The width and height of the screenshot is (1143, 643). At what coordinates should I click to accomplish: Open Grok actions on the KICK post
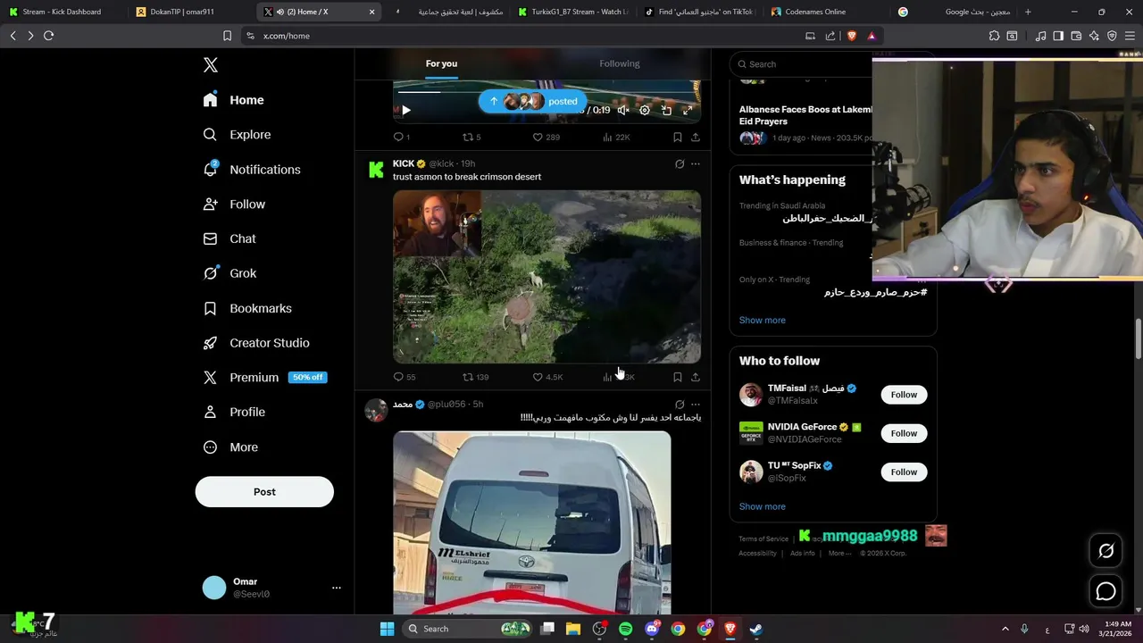680,164
